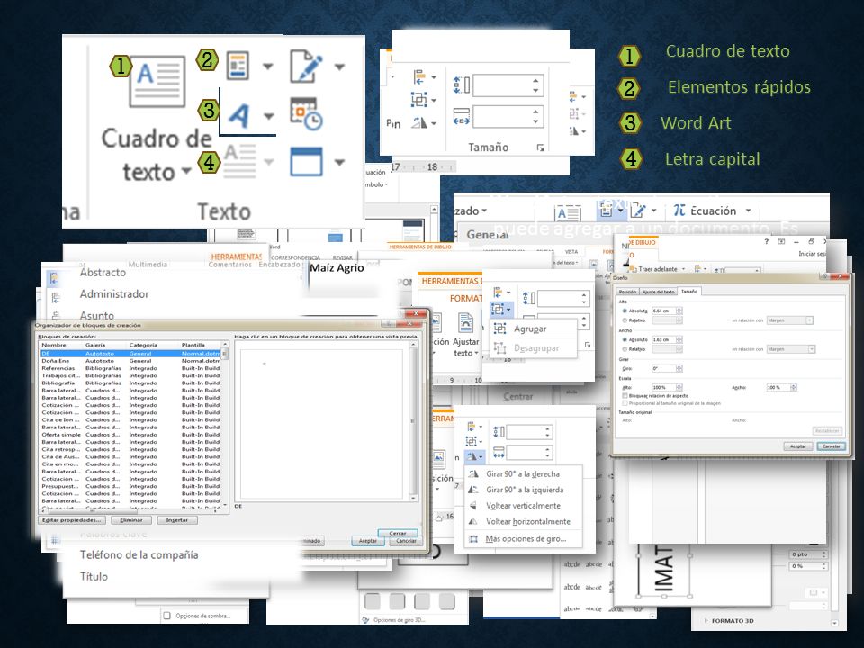Choose Girar 90° a la derecha
The height and width of the screenshot is (648, 864).
522,474
